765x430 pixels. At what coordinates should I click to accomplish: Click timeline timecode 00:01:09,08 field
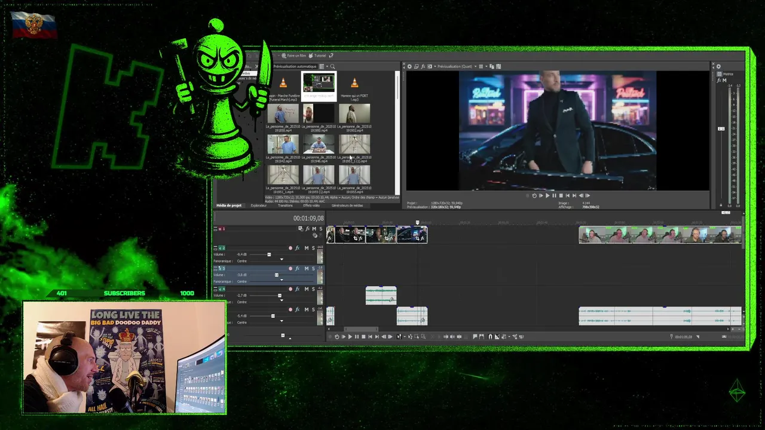(308, 219)
